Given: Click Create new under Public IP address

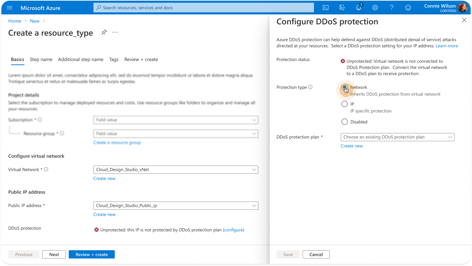Looking at the screenshot, I should [104, 214].
